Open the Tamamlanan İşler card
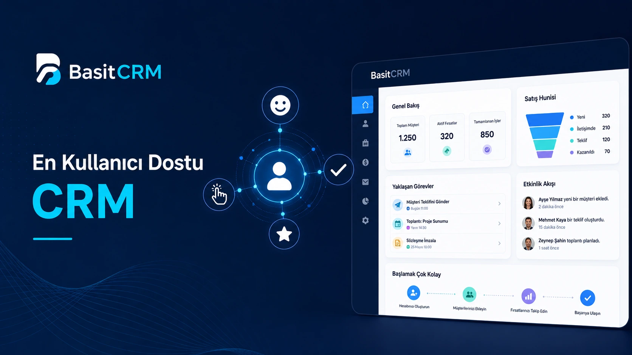632x355 pixels. 487,136
